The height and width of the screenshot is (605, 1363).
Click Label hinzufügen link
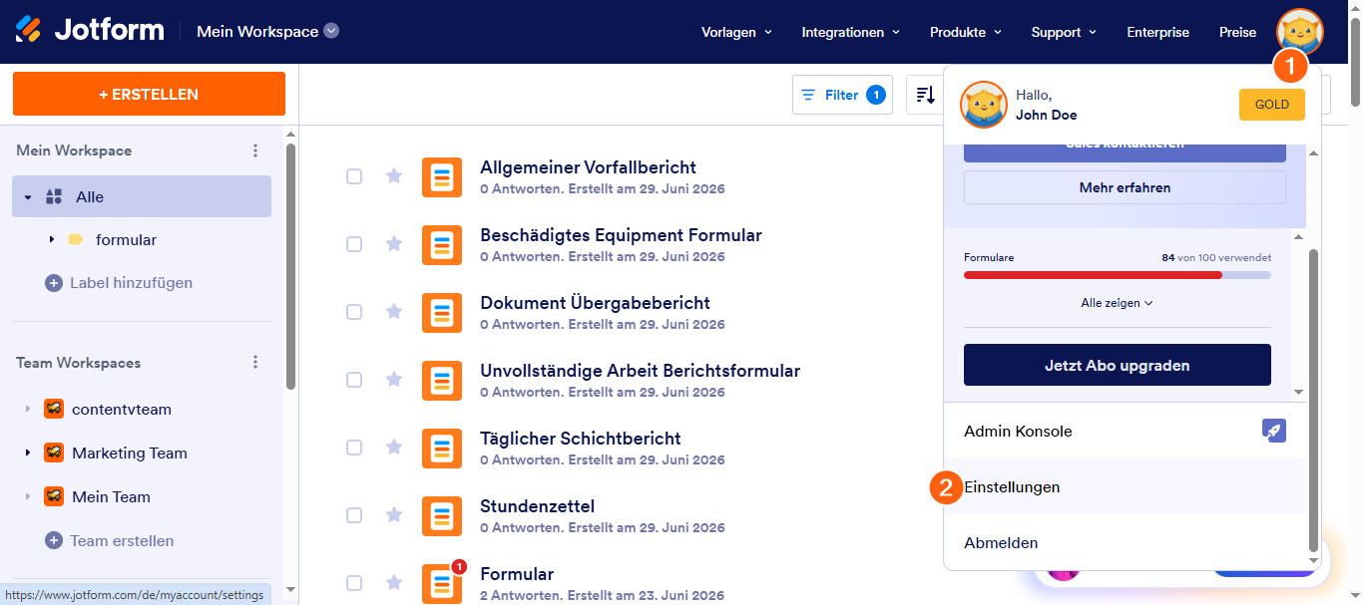click(x=131, y=283)
